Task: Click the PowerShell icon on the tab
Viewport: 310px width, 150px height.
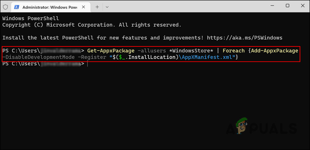Action: point(16,7)
